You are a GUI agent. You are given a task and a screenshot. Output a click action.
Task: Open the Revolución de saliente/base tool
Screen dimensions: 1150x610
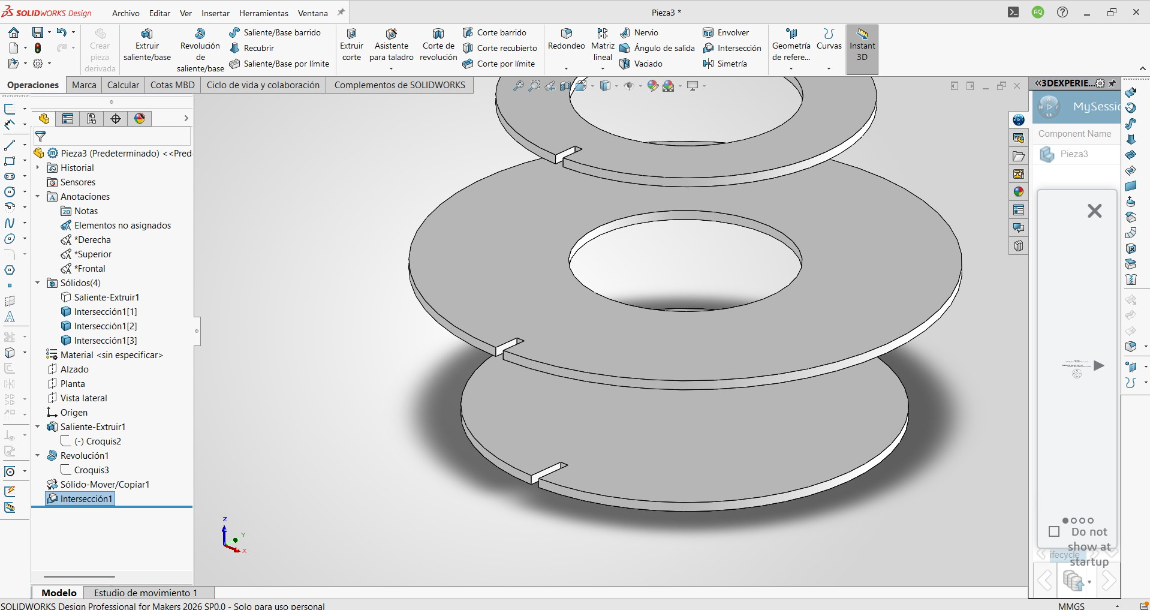coord(200,50)
